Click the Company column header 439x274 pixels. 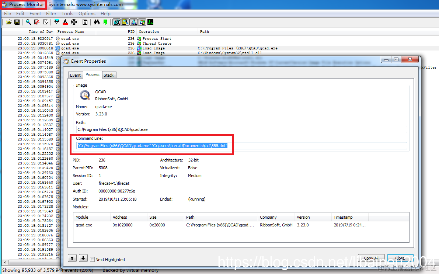276,217
